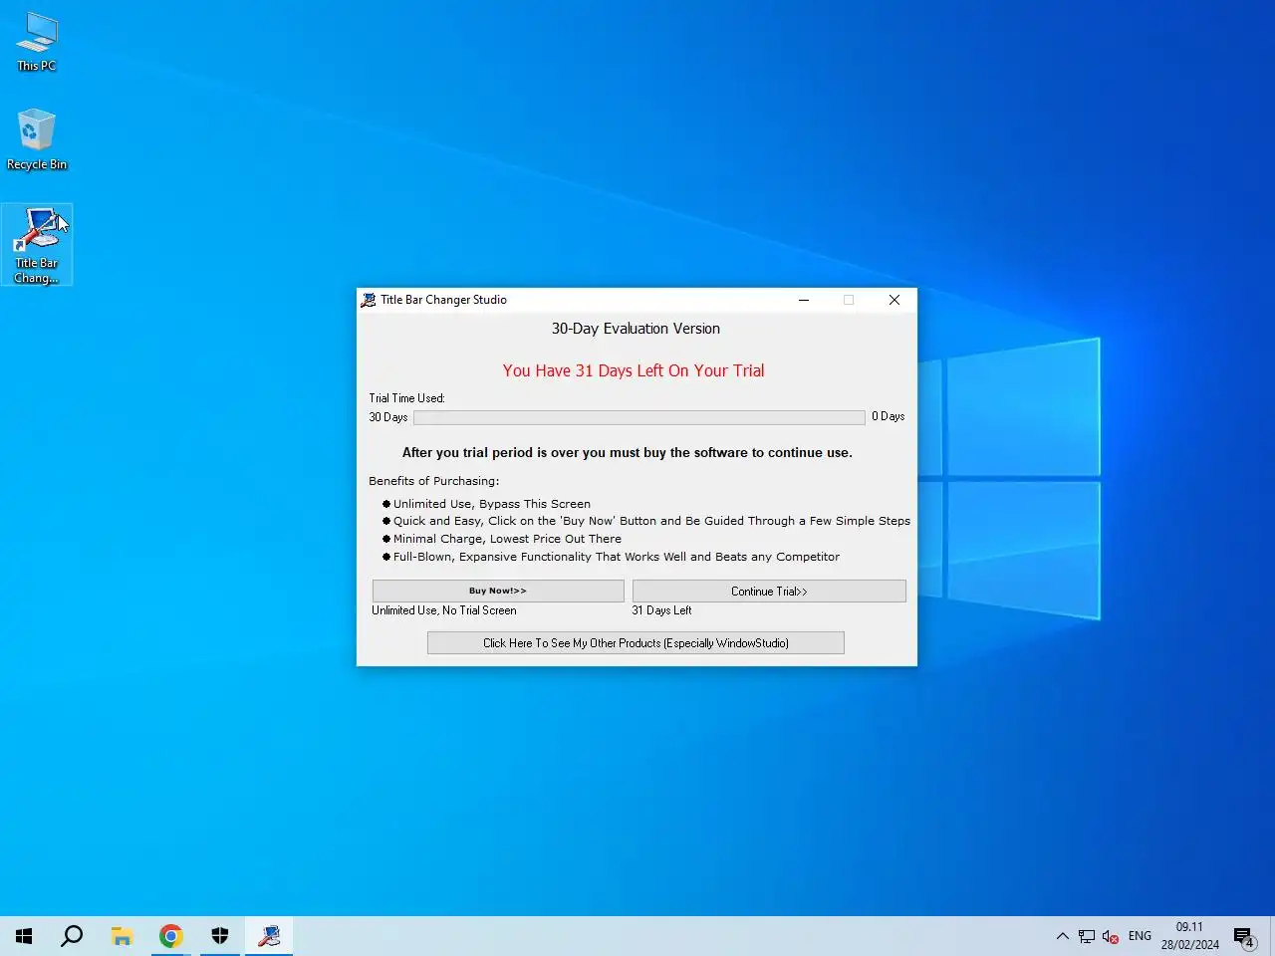Open Windows Security from taskbar
1275x956 pixels.
pos(220,936)
